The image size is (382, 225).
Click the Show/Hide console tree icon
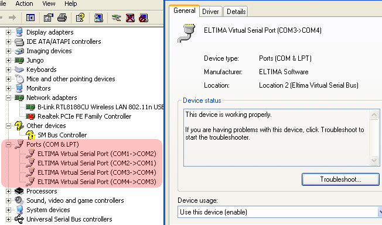tap(30, 18)
